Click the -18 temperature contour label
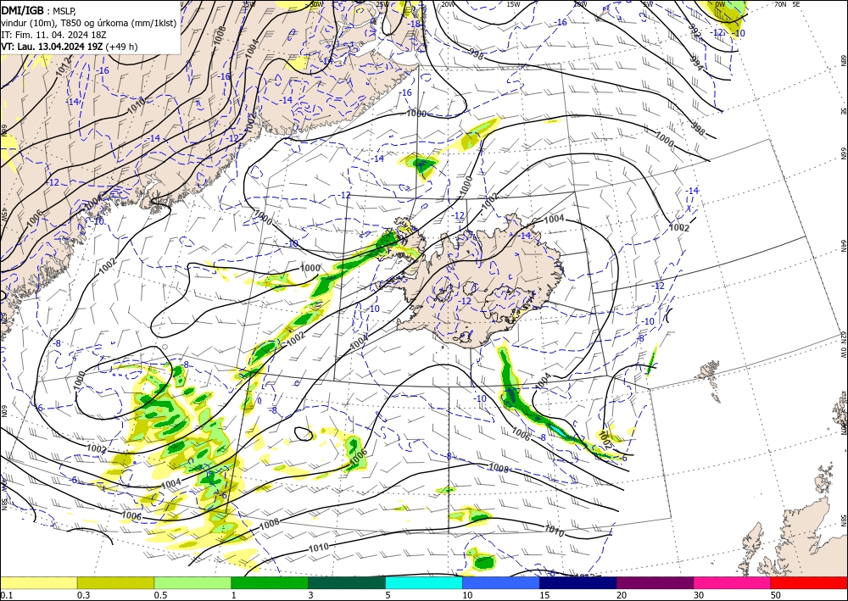 click(x=415, y=24)
